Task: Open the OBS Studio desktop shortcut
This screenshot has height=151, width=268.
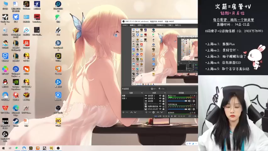Action: [58, 109]
